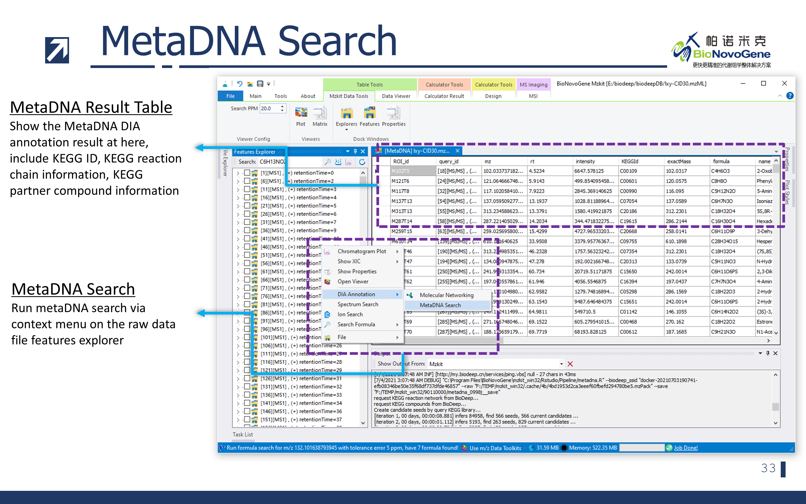Image resolution: width=806 pixels, height=504 pixels.
Task: Choose Spectrum Search from the context menu
Action: click(358, 304)
